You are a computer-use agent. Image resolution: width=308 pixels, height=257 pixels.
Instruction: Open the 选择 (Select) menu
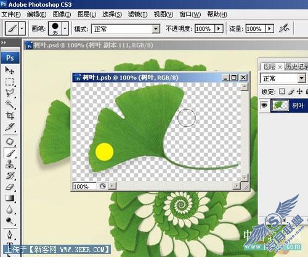click(112, 14)
